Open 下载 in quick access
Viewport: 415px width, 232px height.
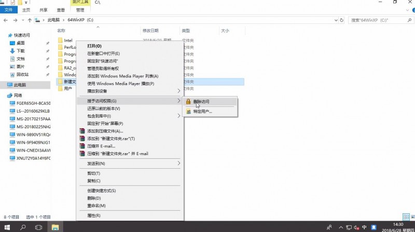[x=21, y=51]
